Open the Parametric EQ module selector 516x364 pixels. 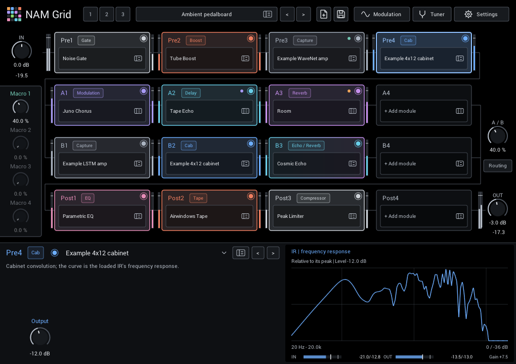pos(102,216)
